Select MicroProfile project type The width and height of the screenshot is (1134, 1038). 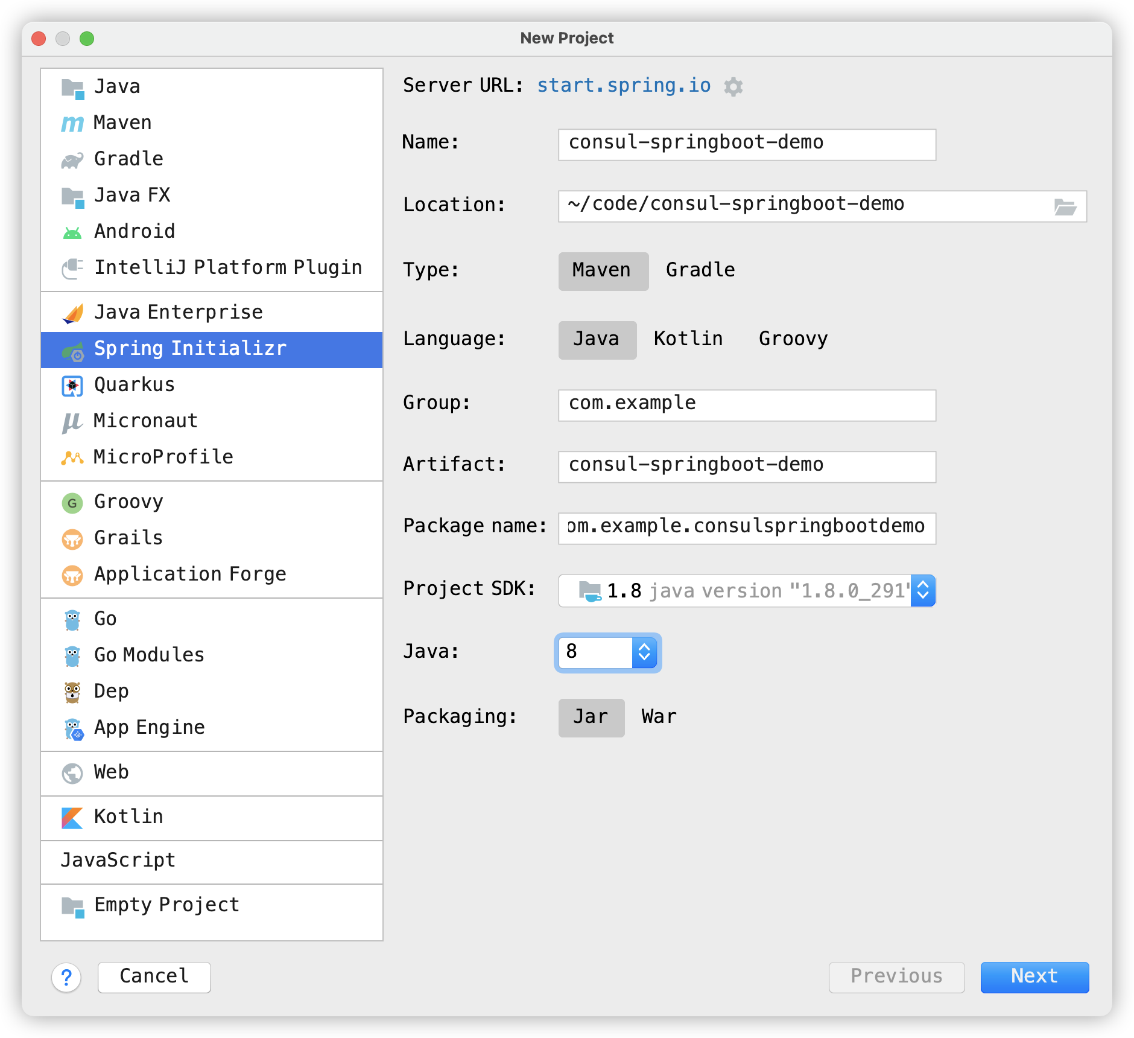click(x=211, y=457)
